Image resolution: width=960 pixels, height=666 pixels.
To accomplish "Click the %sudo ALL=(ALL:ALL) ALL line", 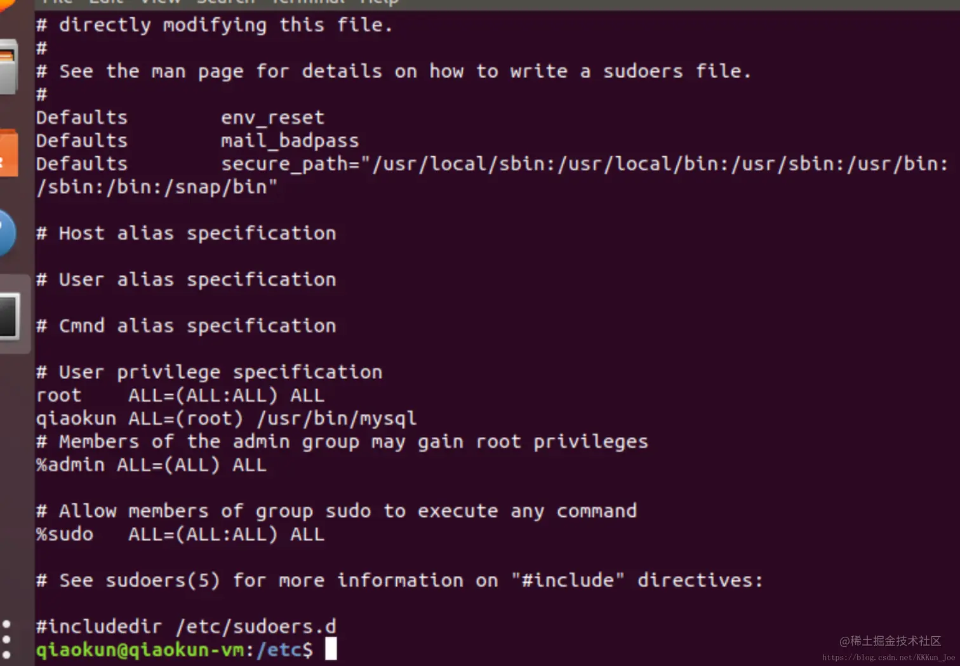I will pyautogui.click(x=180, y=534).
